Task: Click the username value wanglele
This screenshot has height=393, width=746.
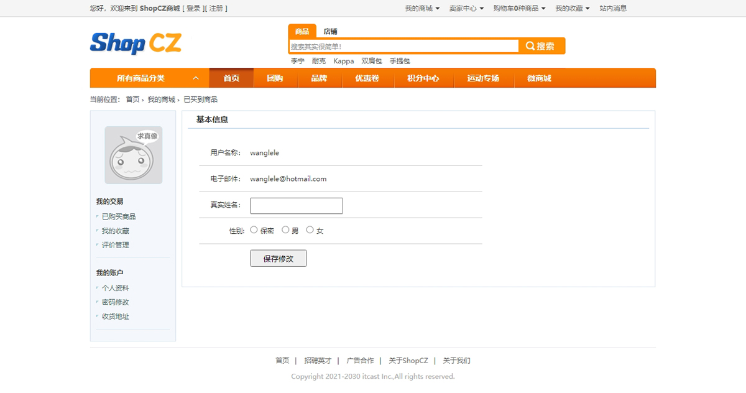Action: tap(265, 152)
